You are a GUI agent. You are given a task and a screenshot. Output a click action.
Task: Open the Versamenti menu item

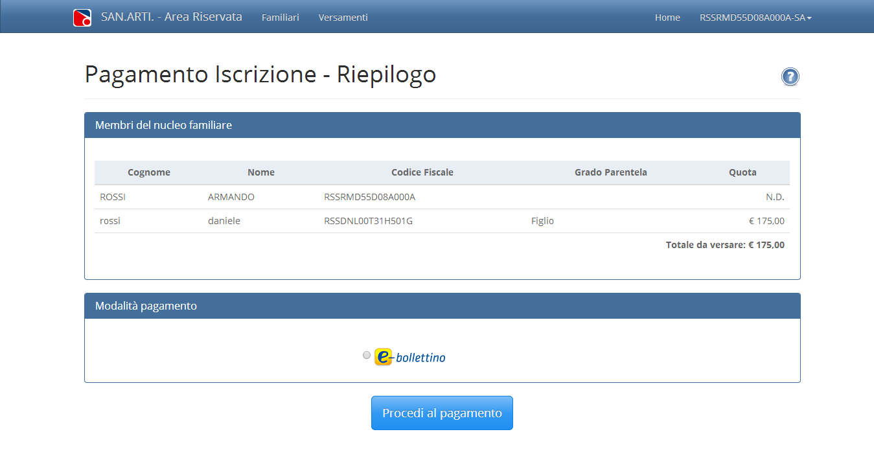[343, 17]
